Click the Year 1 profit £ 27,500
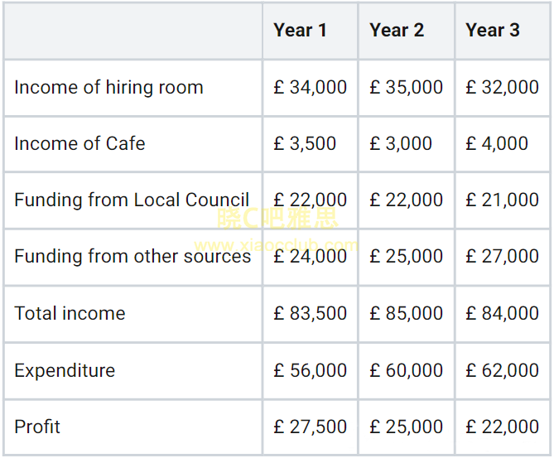This screenshot has height=458, width=554. point(311,427)
